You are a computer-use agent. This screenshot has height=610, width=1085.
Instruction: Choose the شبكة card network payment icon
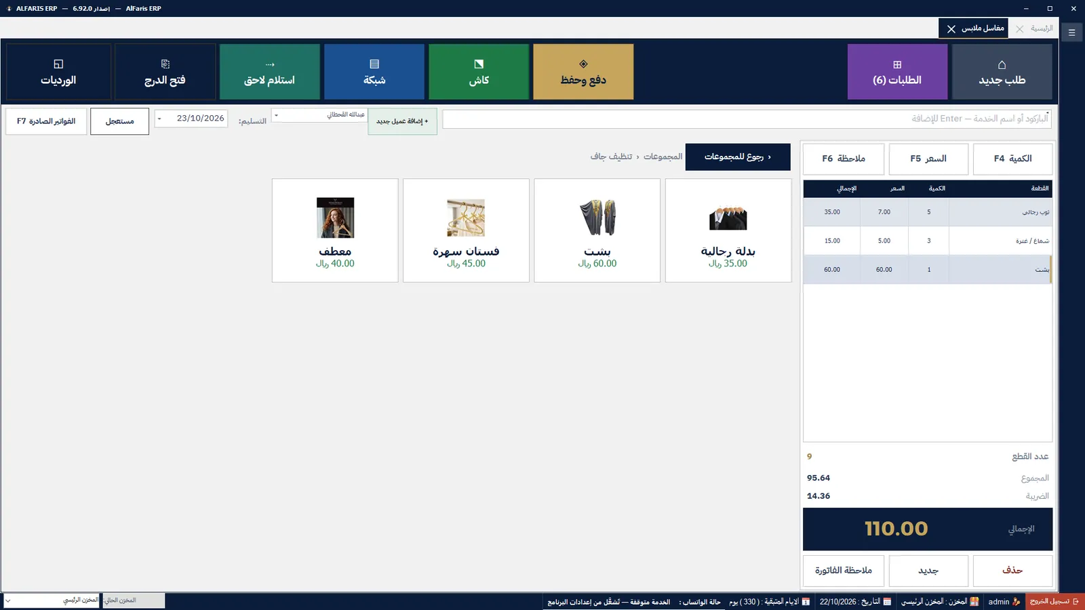click(x=374, y=64)
